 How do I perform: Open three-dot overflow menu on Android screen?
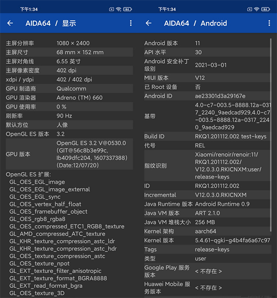point(269,23)
